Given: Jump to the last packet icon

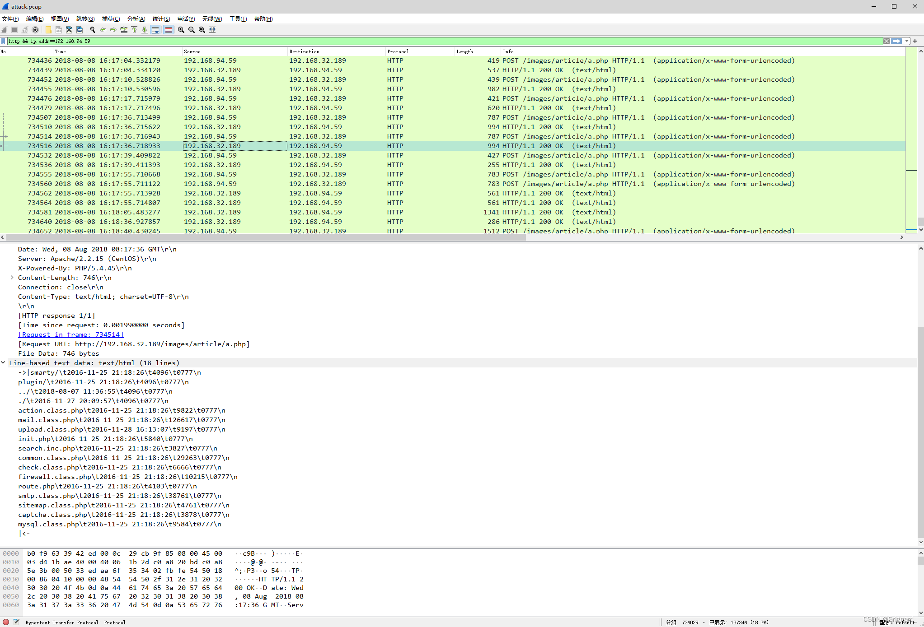Looking at the screenshot, I should [145, 30].
